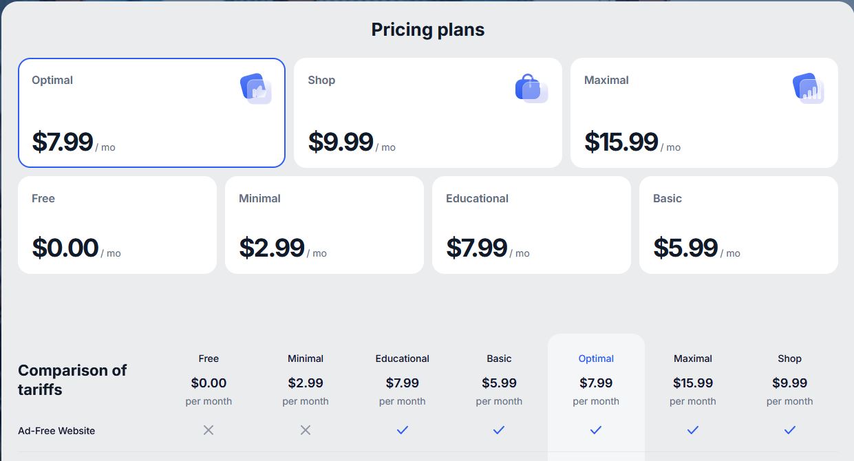The height and width of the screenshot is (461, 854).
Task: Click the Maximal column header in comparison table
Action: click(693, 358)
